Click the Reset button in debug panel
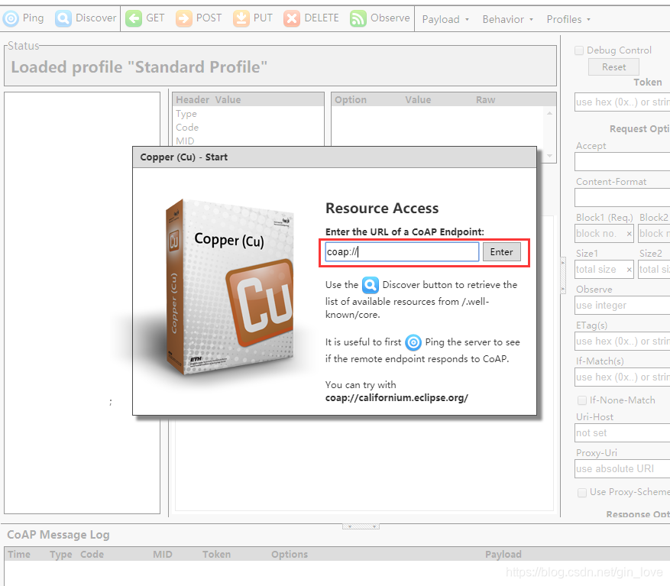This screenshot has width=670, height=586. coord(613,67)
